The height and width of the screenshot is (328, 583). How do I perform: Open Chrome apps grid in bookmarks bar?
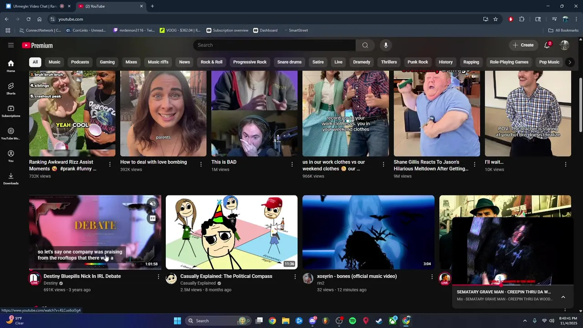click(x=8, y=31)
